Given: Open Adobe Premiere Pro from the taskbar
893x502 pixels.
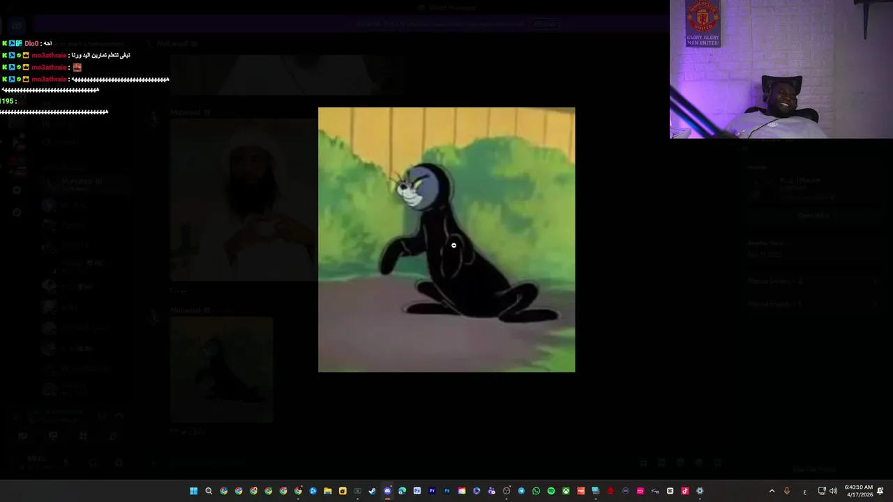Looking at the screenshot, I should pos(432,491).
